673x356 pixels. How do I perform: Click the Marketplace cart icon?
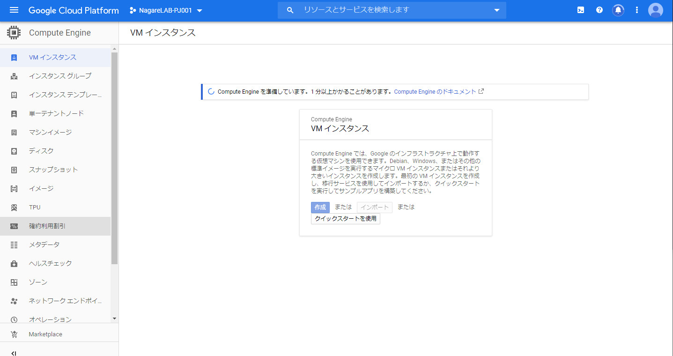coord(14,334)
